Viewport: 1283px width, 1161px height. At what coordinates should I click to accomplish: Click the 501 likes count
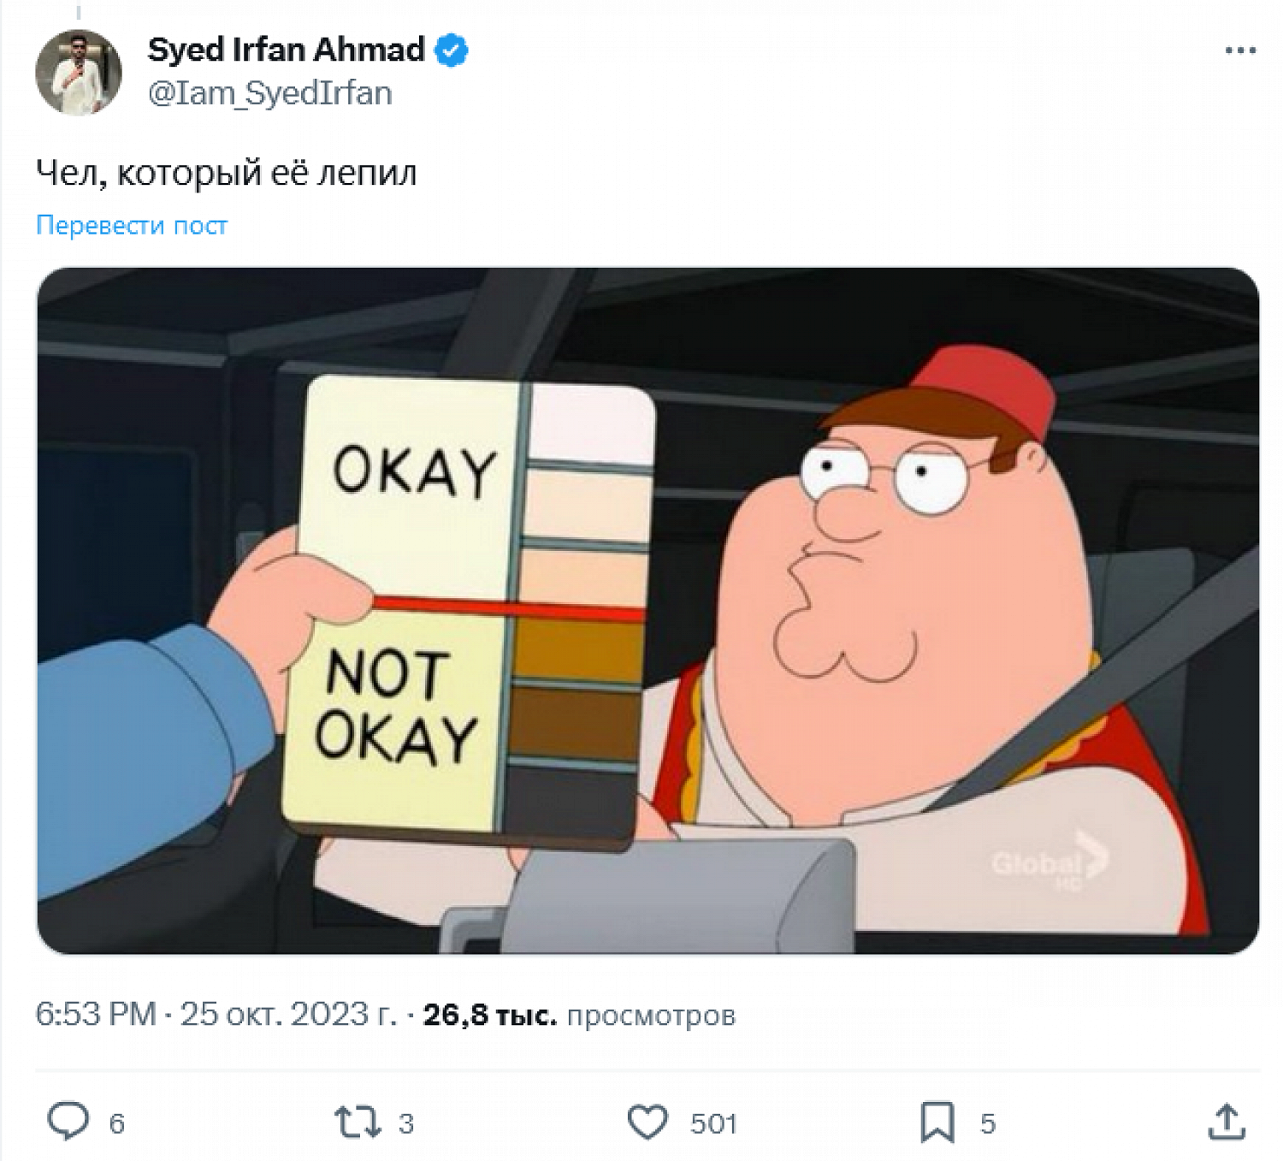(x=713, y=1123)
